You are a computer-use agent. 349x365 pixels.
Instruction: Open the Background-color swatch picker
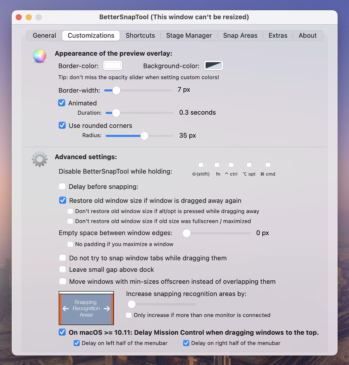click(213, 65)
